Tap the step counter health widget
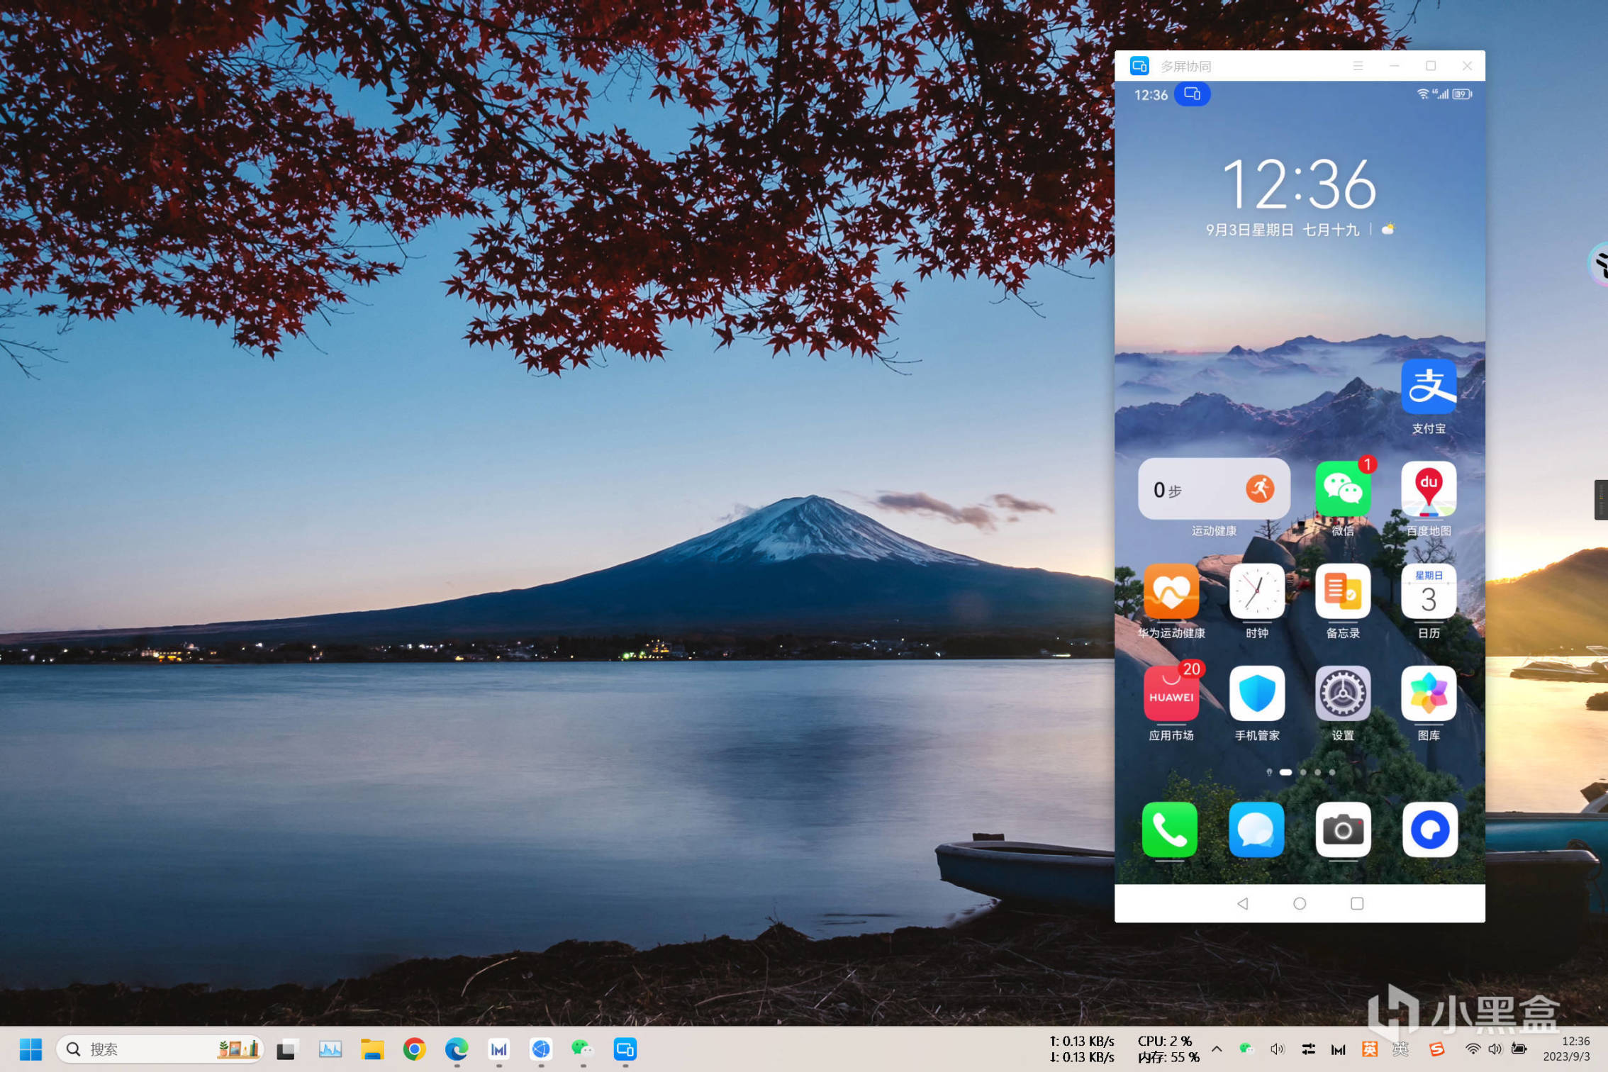This screenshot has height=1072, width=1608. 1213,489
